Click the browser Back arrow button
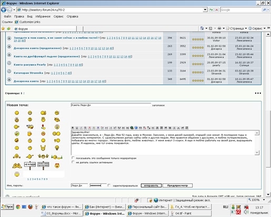 pyautogui.click(x=4, y=10)
